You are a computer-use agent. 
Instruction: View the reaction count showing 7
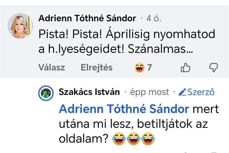coord(149,68)
